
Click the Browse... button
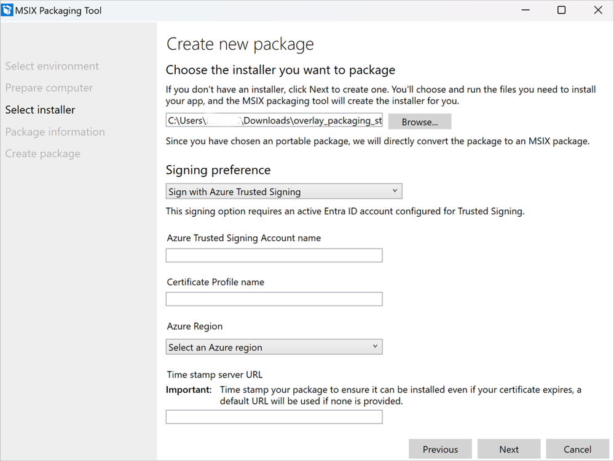420,122
